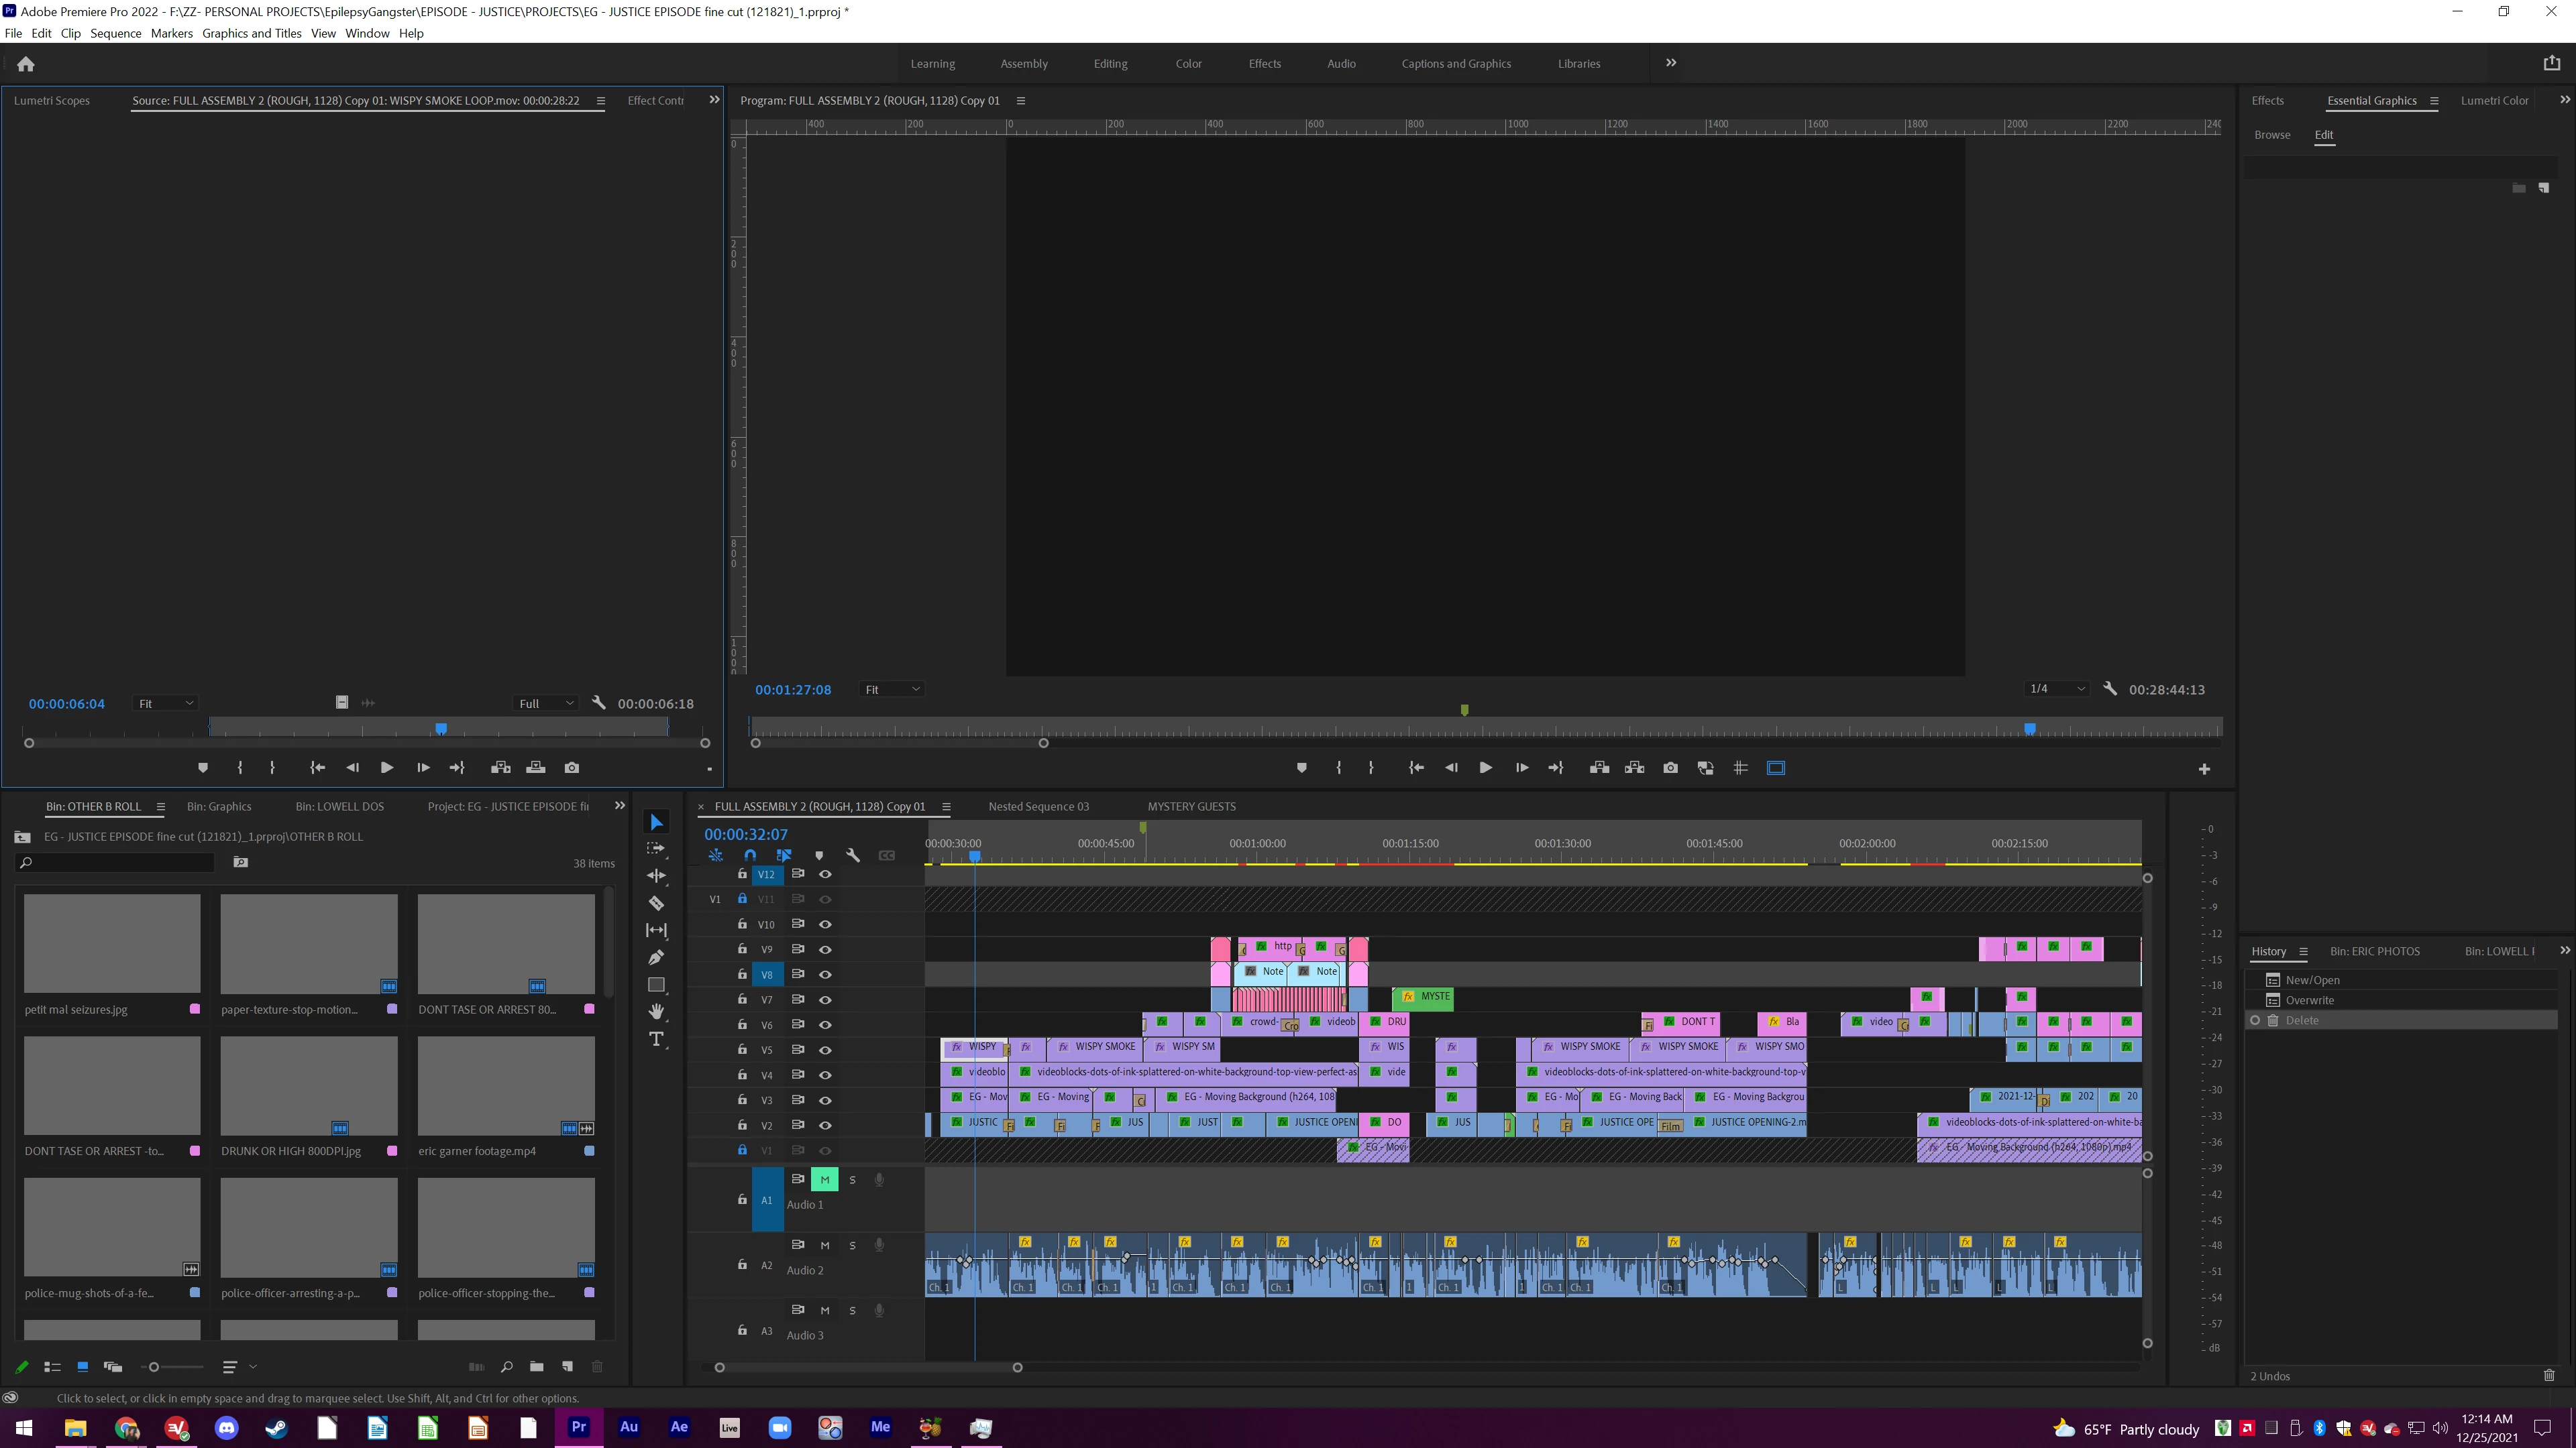Image resolution: width=2576 pixels, height=1448 pixels.
Task: Open Button Editor plus in Program monitor
Action: click(2204, 768)
